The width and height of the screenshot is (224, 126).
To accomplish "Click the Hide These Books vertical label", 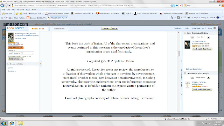I will point(182,78).
